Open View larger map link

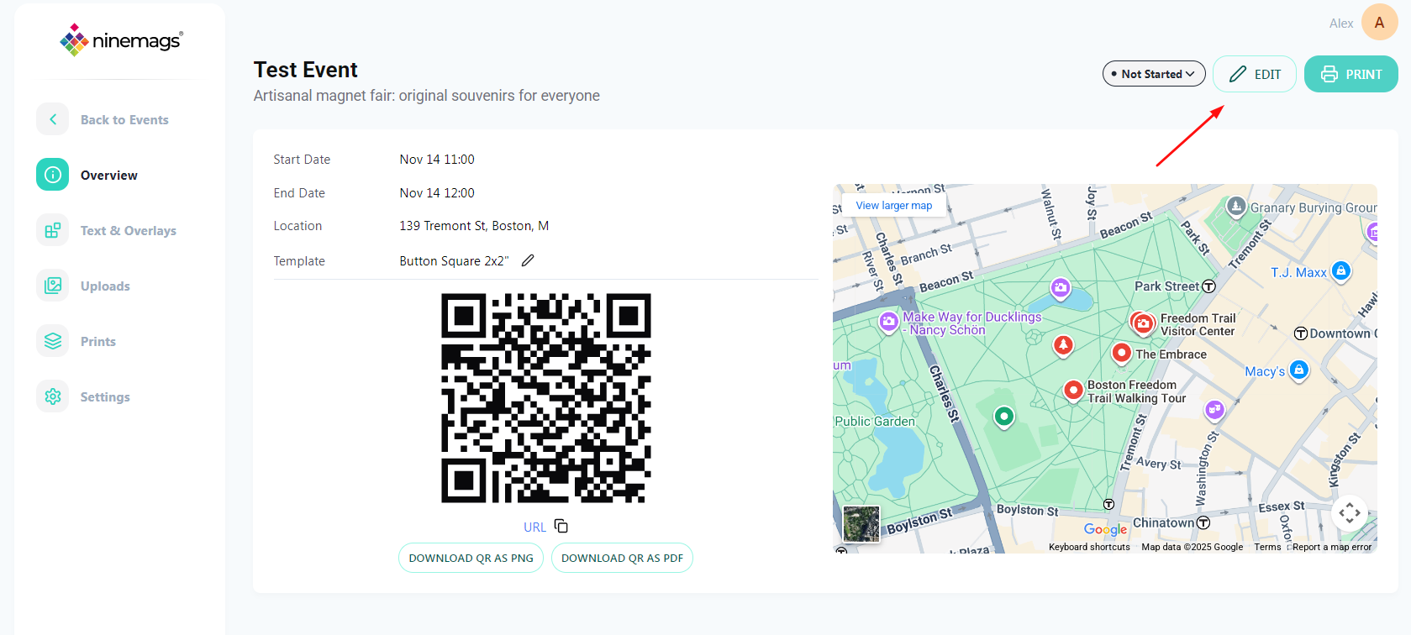click(x=894, y=205)
